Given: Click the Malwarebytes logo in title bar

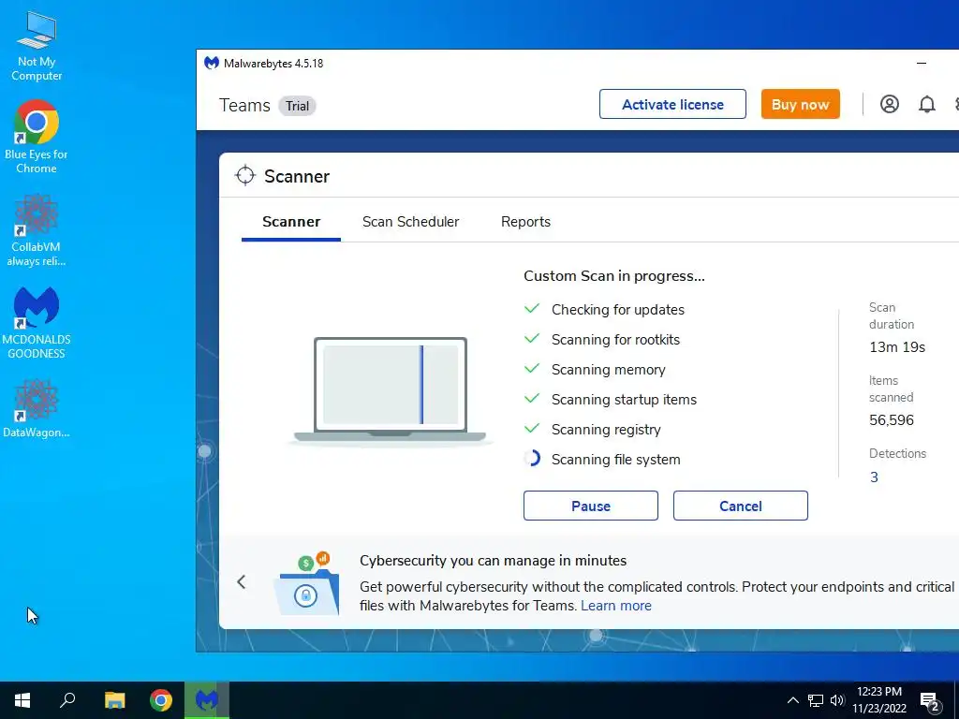Looking at the screenshot, I should [x=212, y=63].
